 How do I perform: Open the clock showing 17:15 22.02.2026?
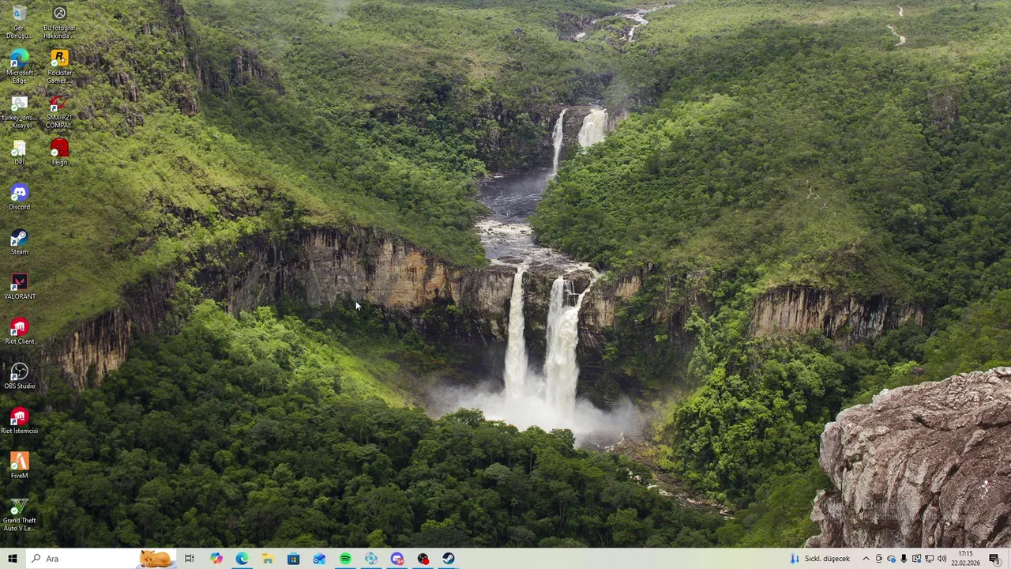point(965,559)
